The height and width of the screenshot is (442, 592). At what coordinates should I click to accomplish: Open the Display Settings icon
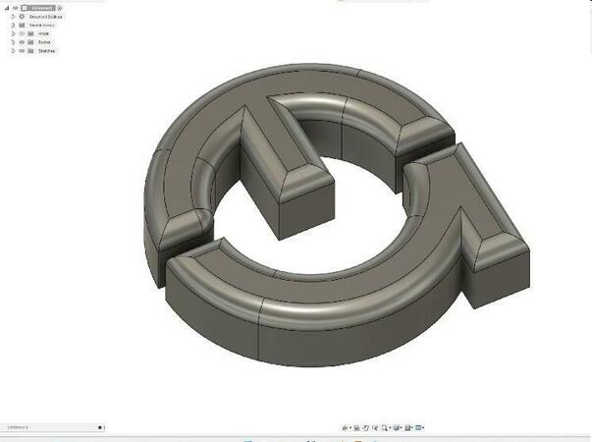click(396, 427)
